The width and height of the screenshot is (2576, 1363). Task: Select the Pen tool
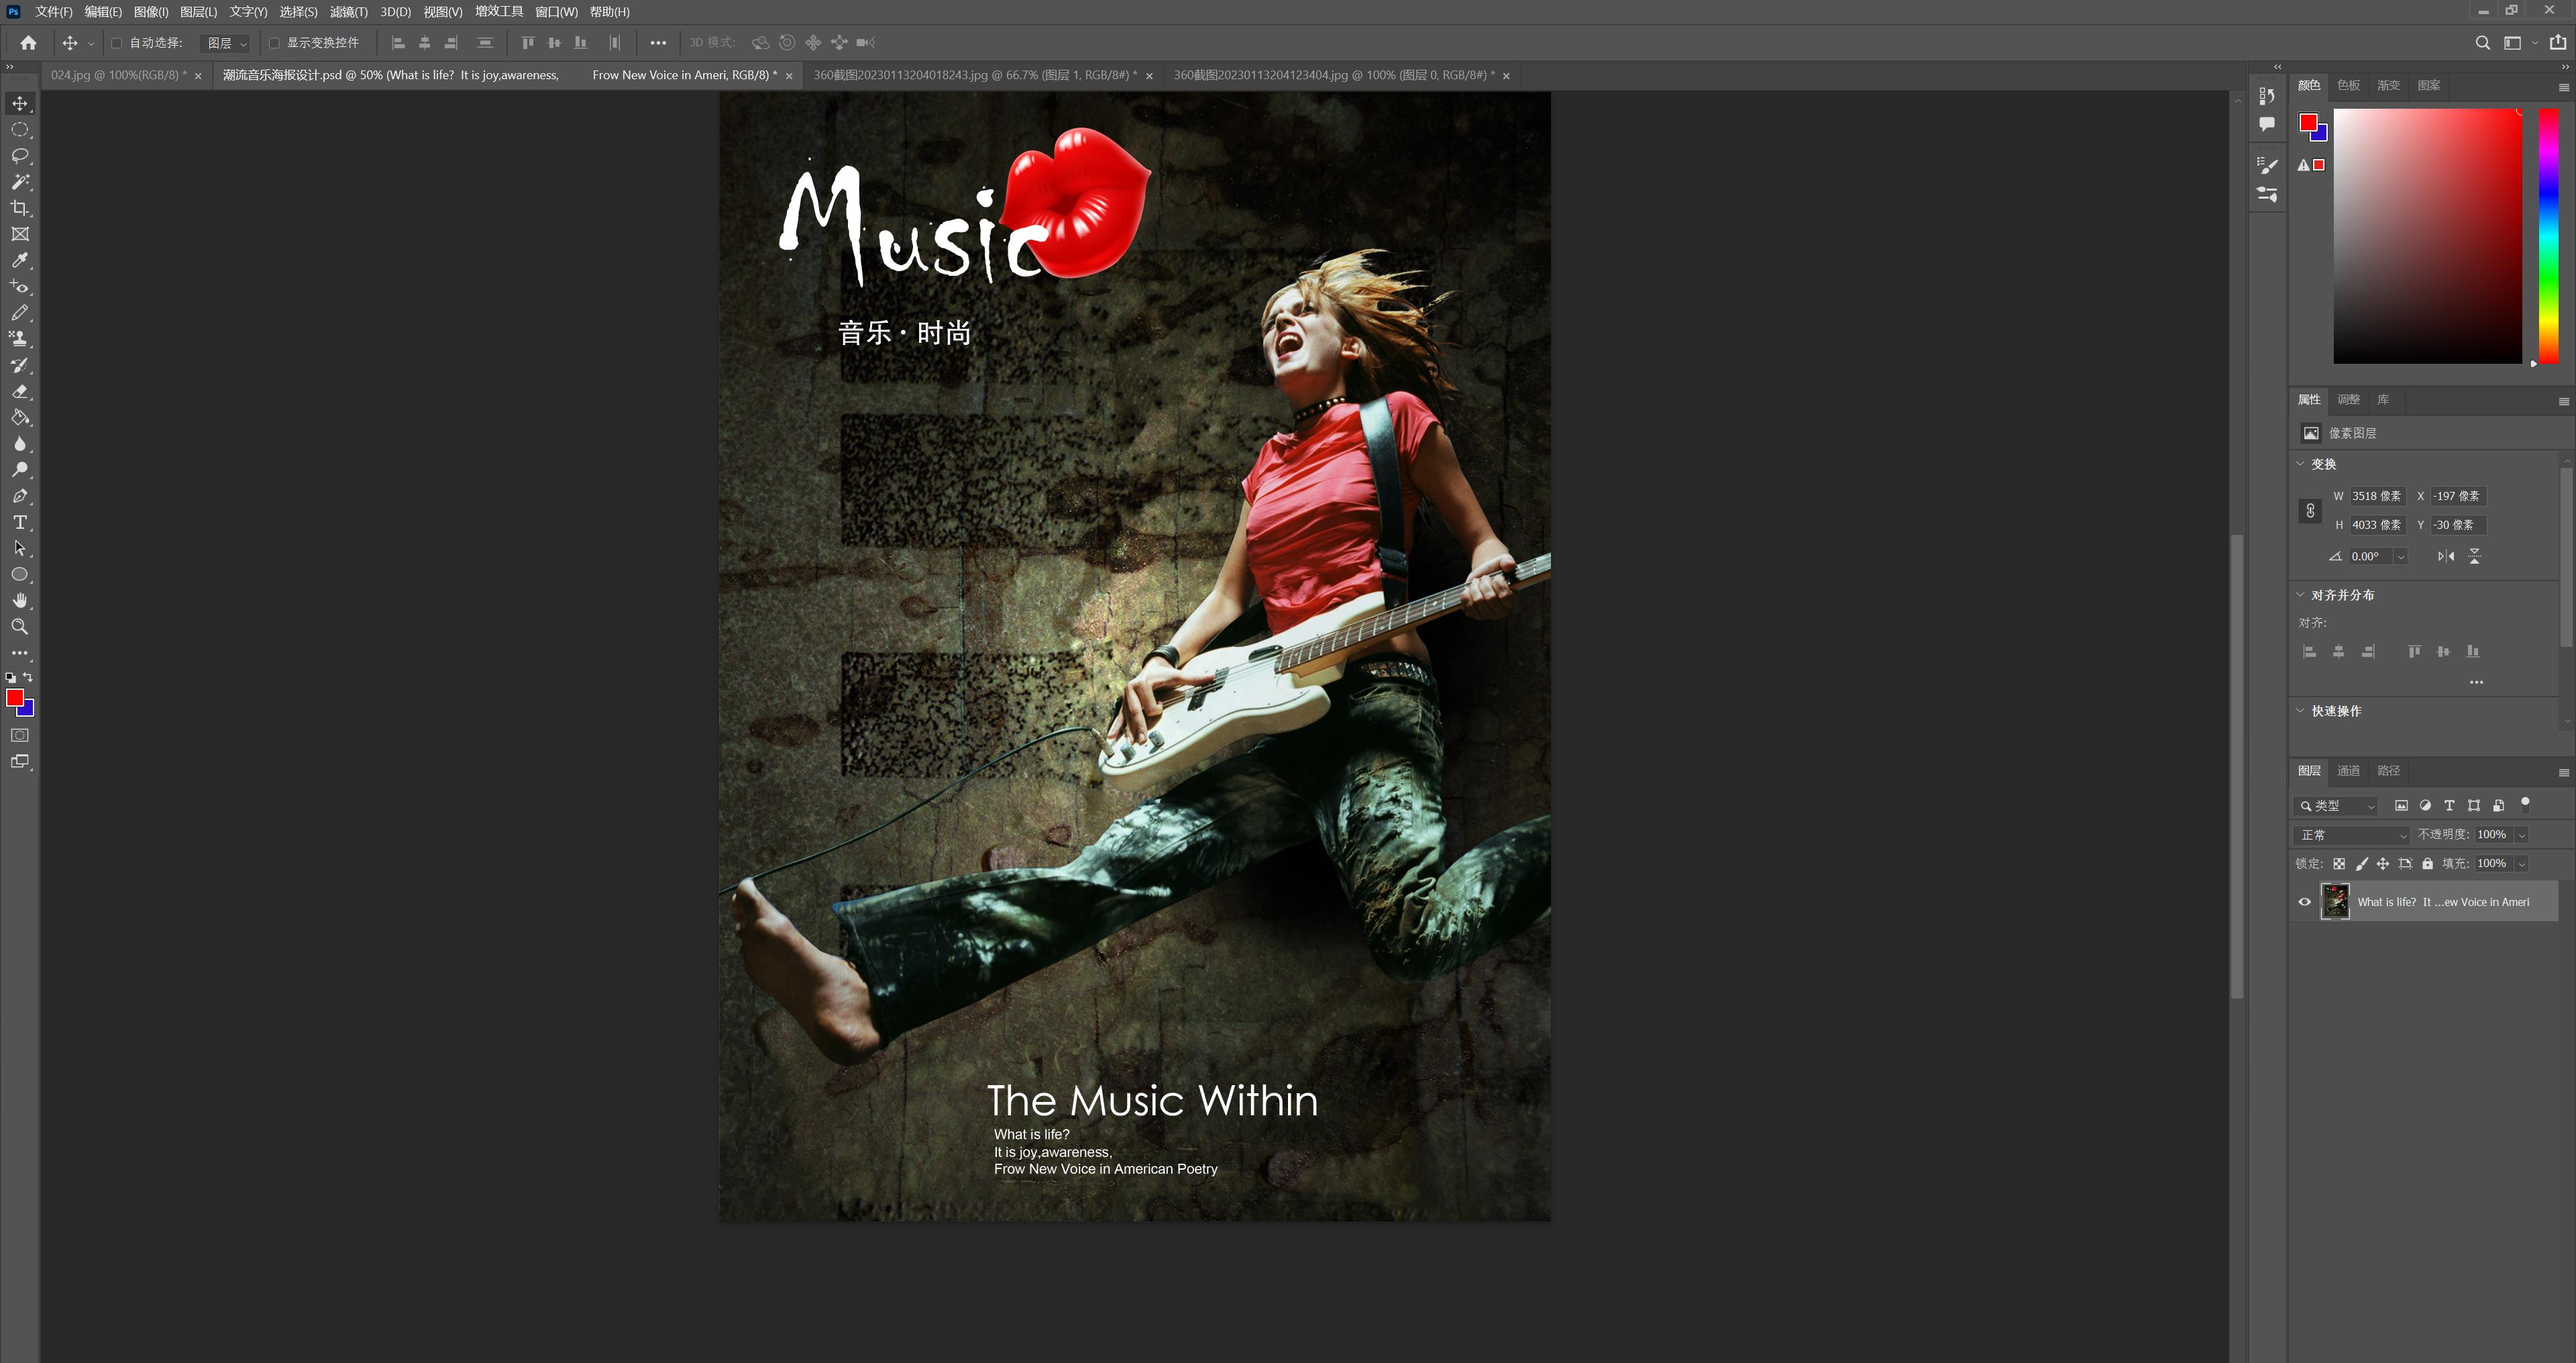(x=20, y=495)
